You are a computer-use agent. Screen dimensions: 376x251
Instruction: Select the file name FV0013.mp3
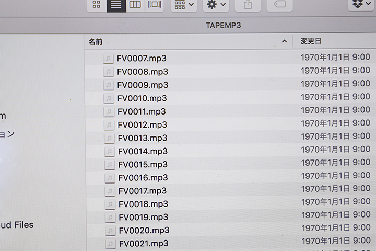tap(143, 138)
